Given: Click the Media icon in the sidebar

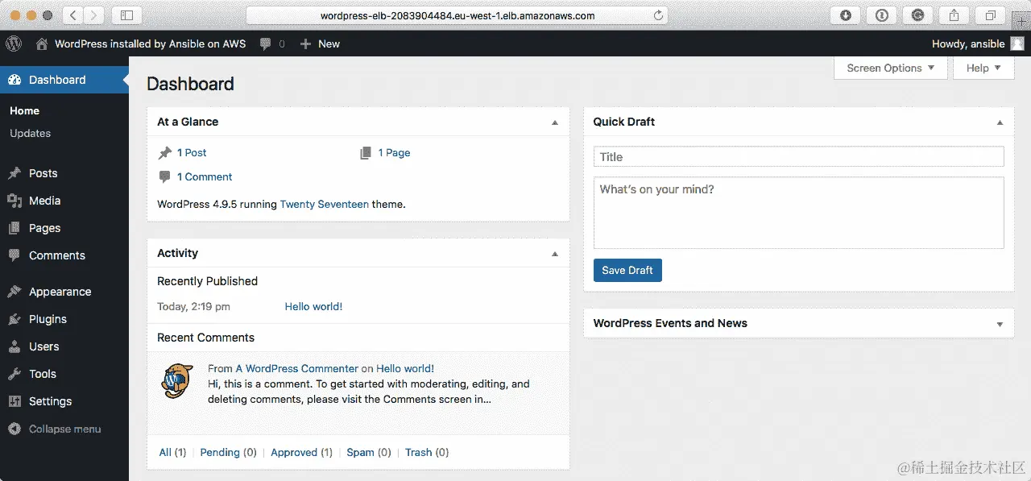Looking at the screenshot, I should [14, 201].
